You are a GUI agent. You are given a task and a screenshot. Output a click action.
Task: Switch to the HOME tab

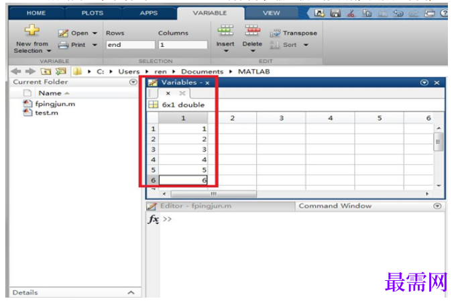[x=36, y=13]
